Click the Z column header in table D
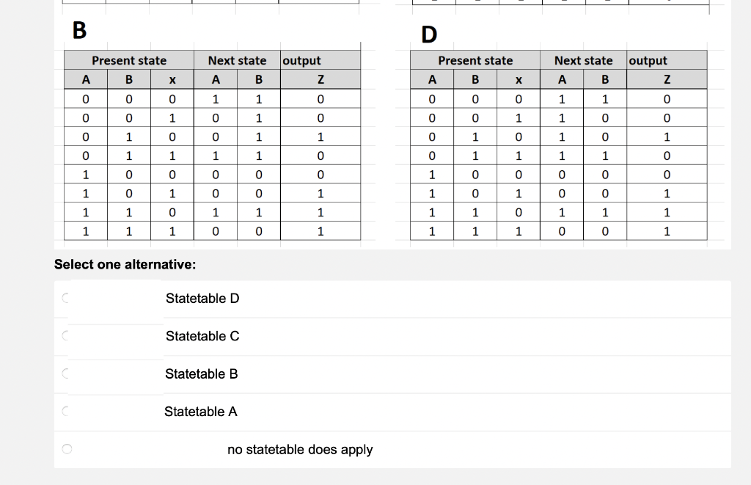Viewport: 751px width, 485px height. click(667, 79)
